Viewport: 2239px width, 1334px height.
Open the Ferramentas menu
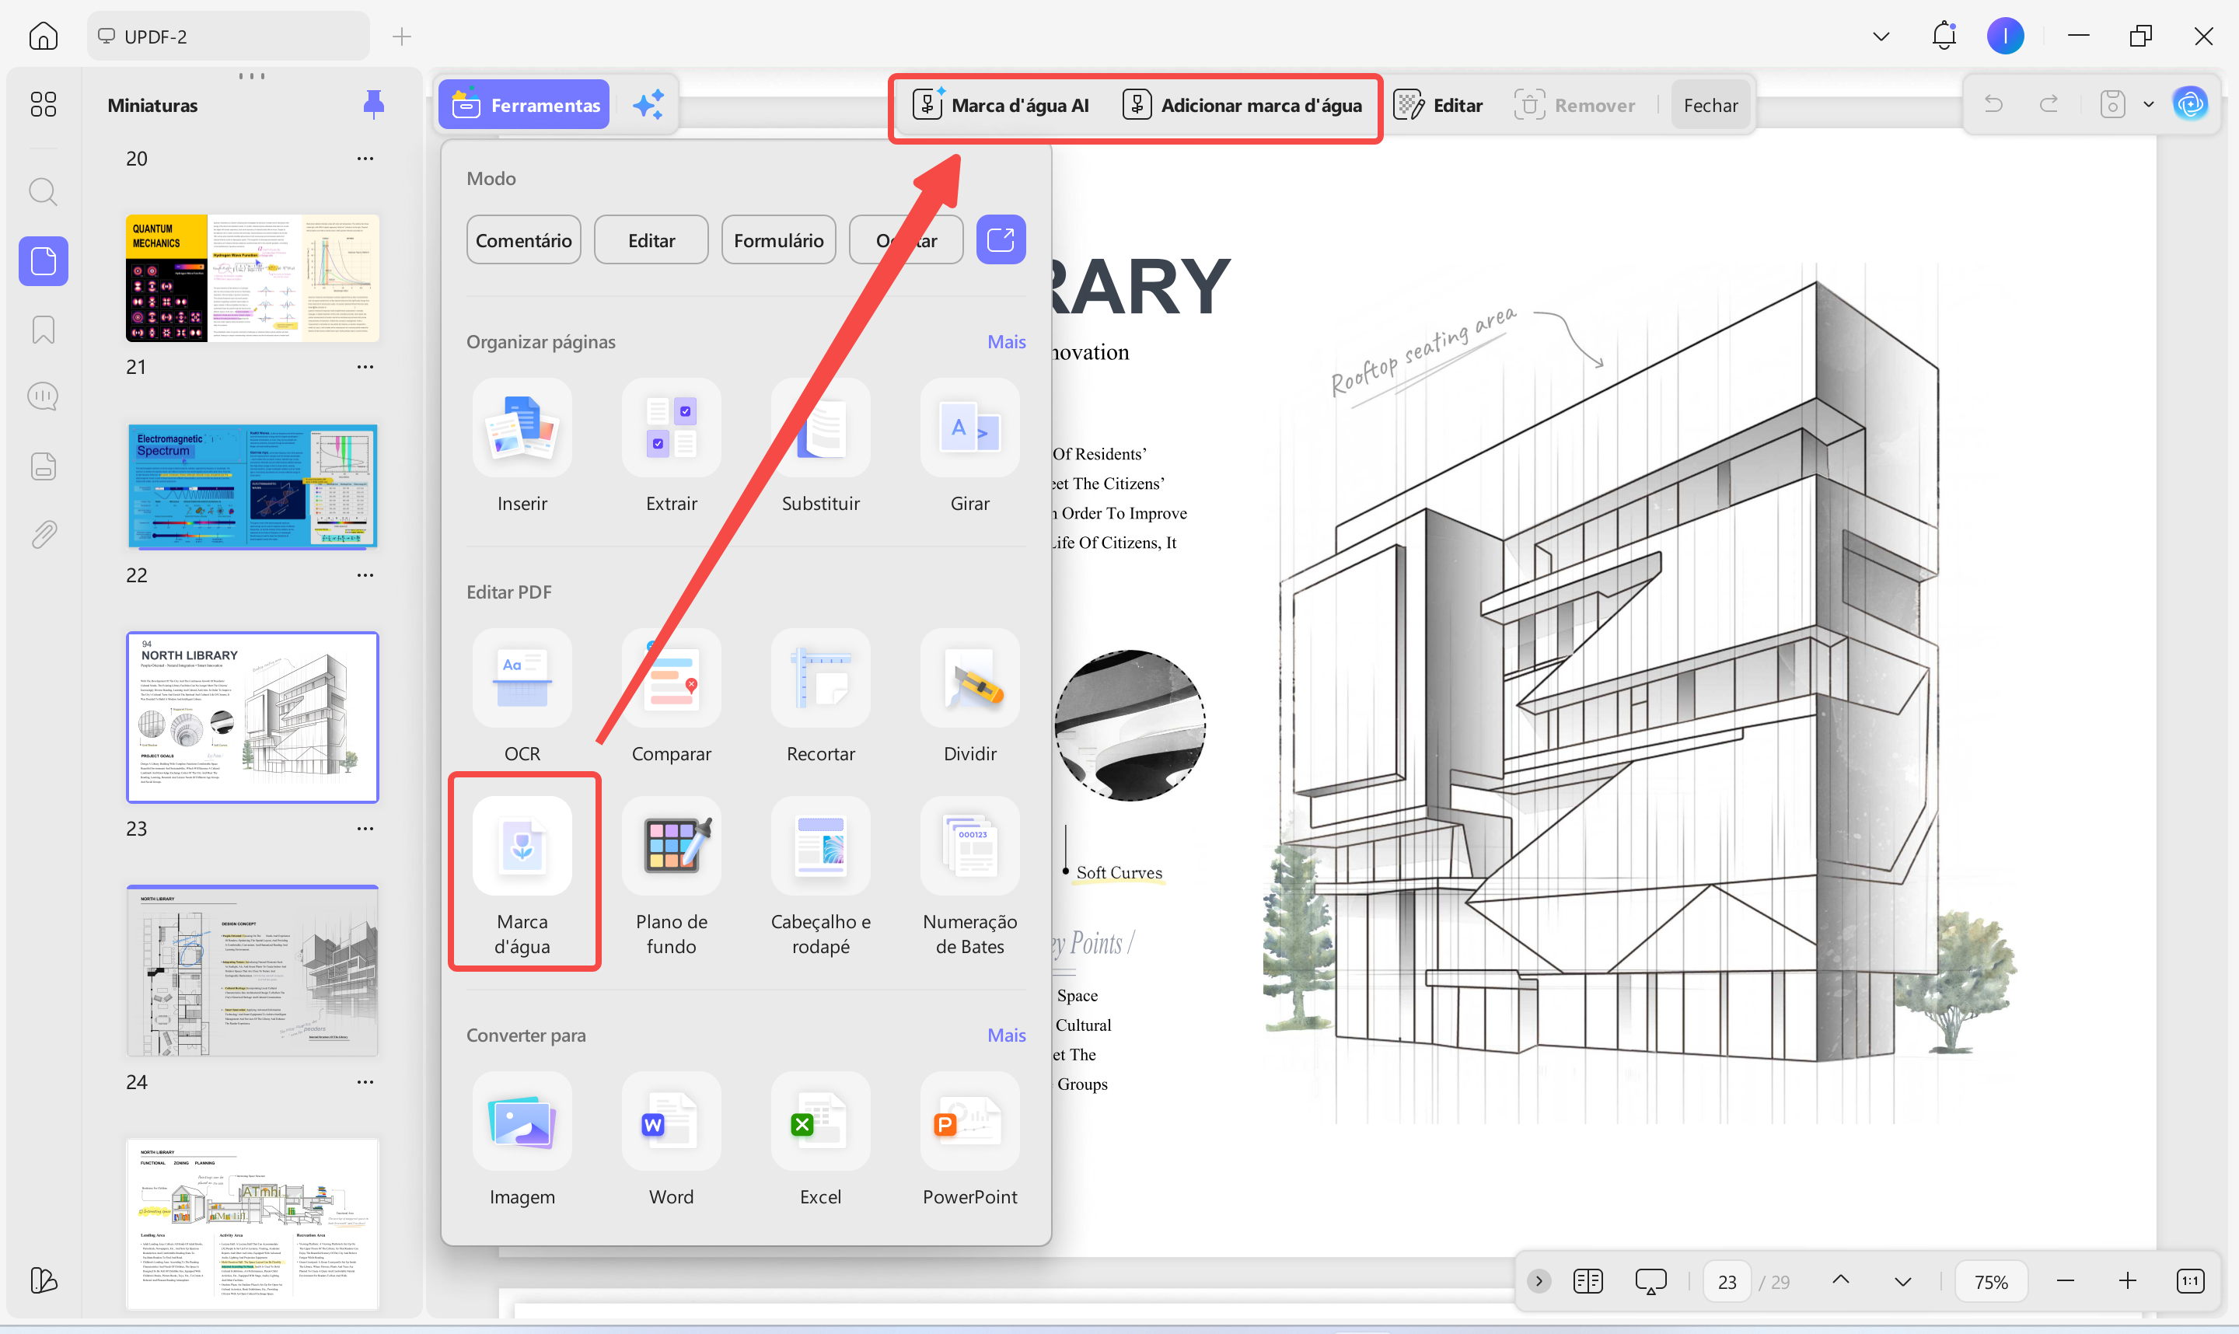(x=524, y=105)
